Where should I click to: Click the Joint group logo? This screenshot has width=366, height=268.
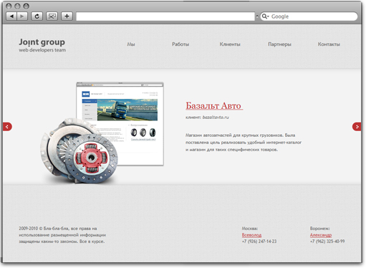[42, 45]
